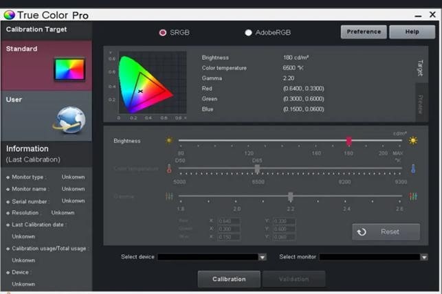Open the Select monitor dropdown arrow
This screenshot has width=442, height=294.
(424, 257)
